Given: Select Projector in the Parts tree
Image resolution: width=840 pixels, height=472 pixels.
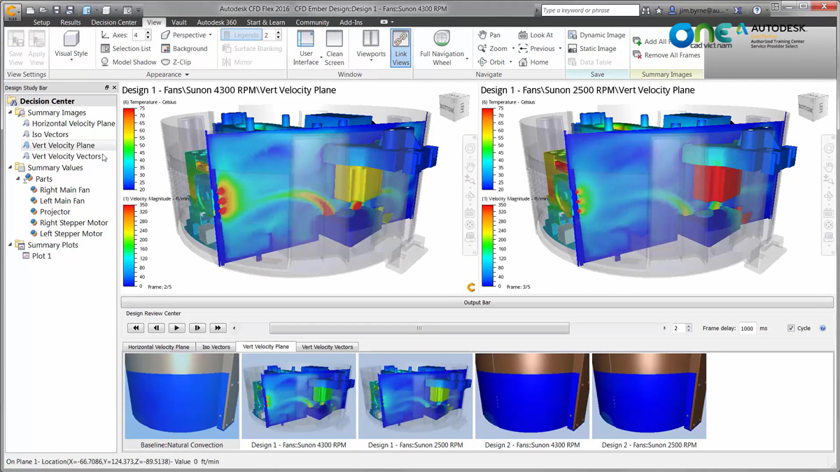Looking at the screenshot, I should [x=55, y=212].
